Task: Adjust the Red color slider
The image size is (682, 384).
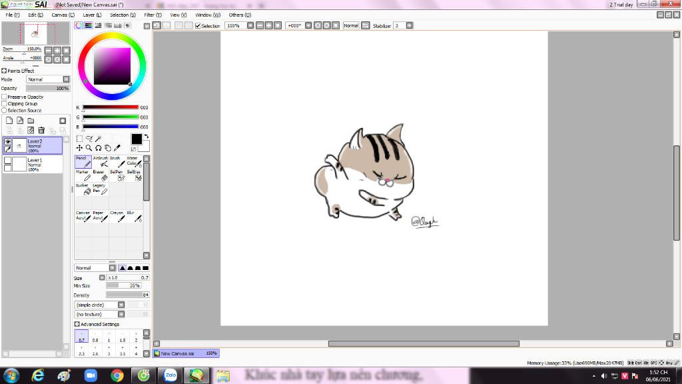Action: point(111,107)
